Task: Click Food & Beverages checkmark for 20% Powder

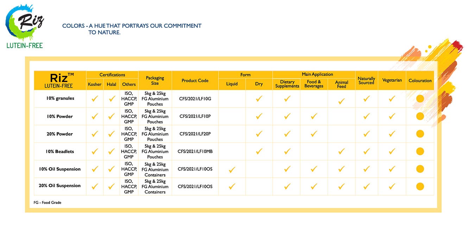Action: [314, 133]
